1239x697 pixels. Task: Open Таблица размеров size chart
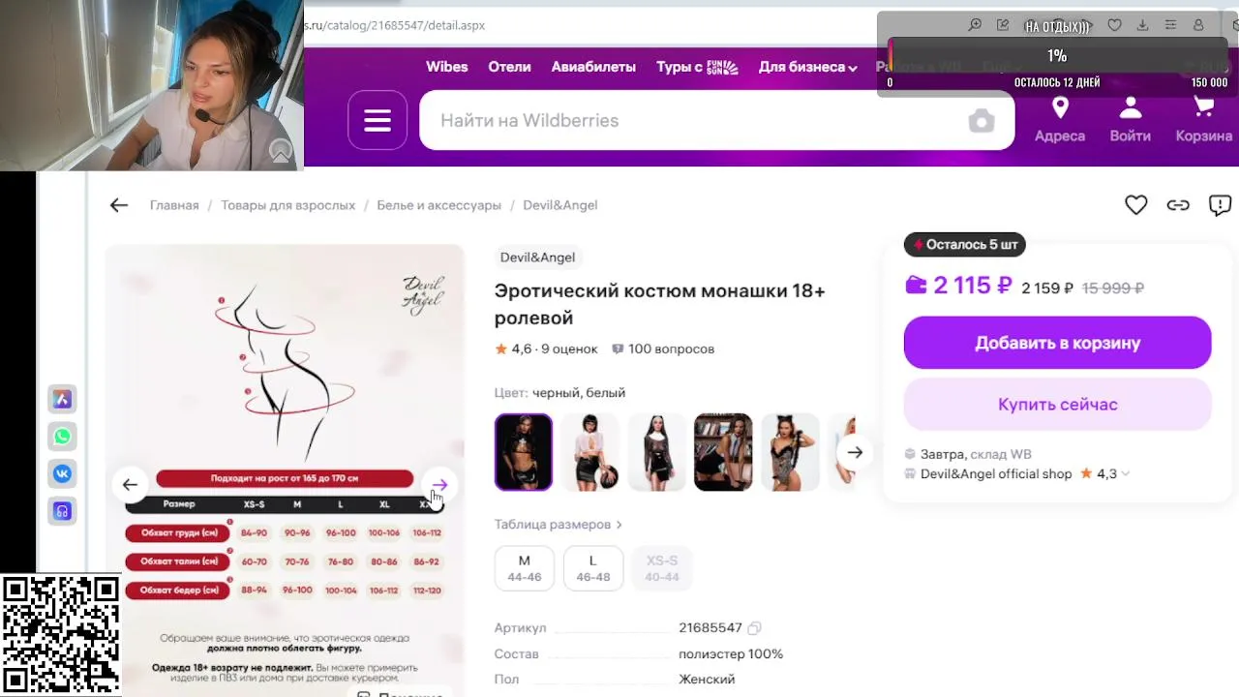pyautogui.click(x=559, y=525)
